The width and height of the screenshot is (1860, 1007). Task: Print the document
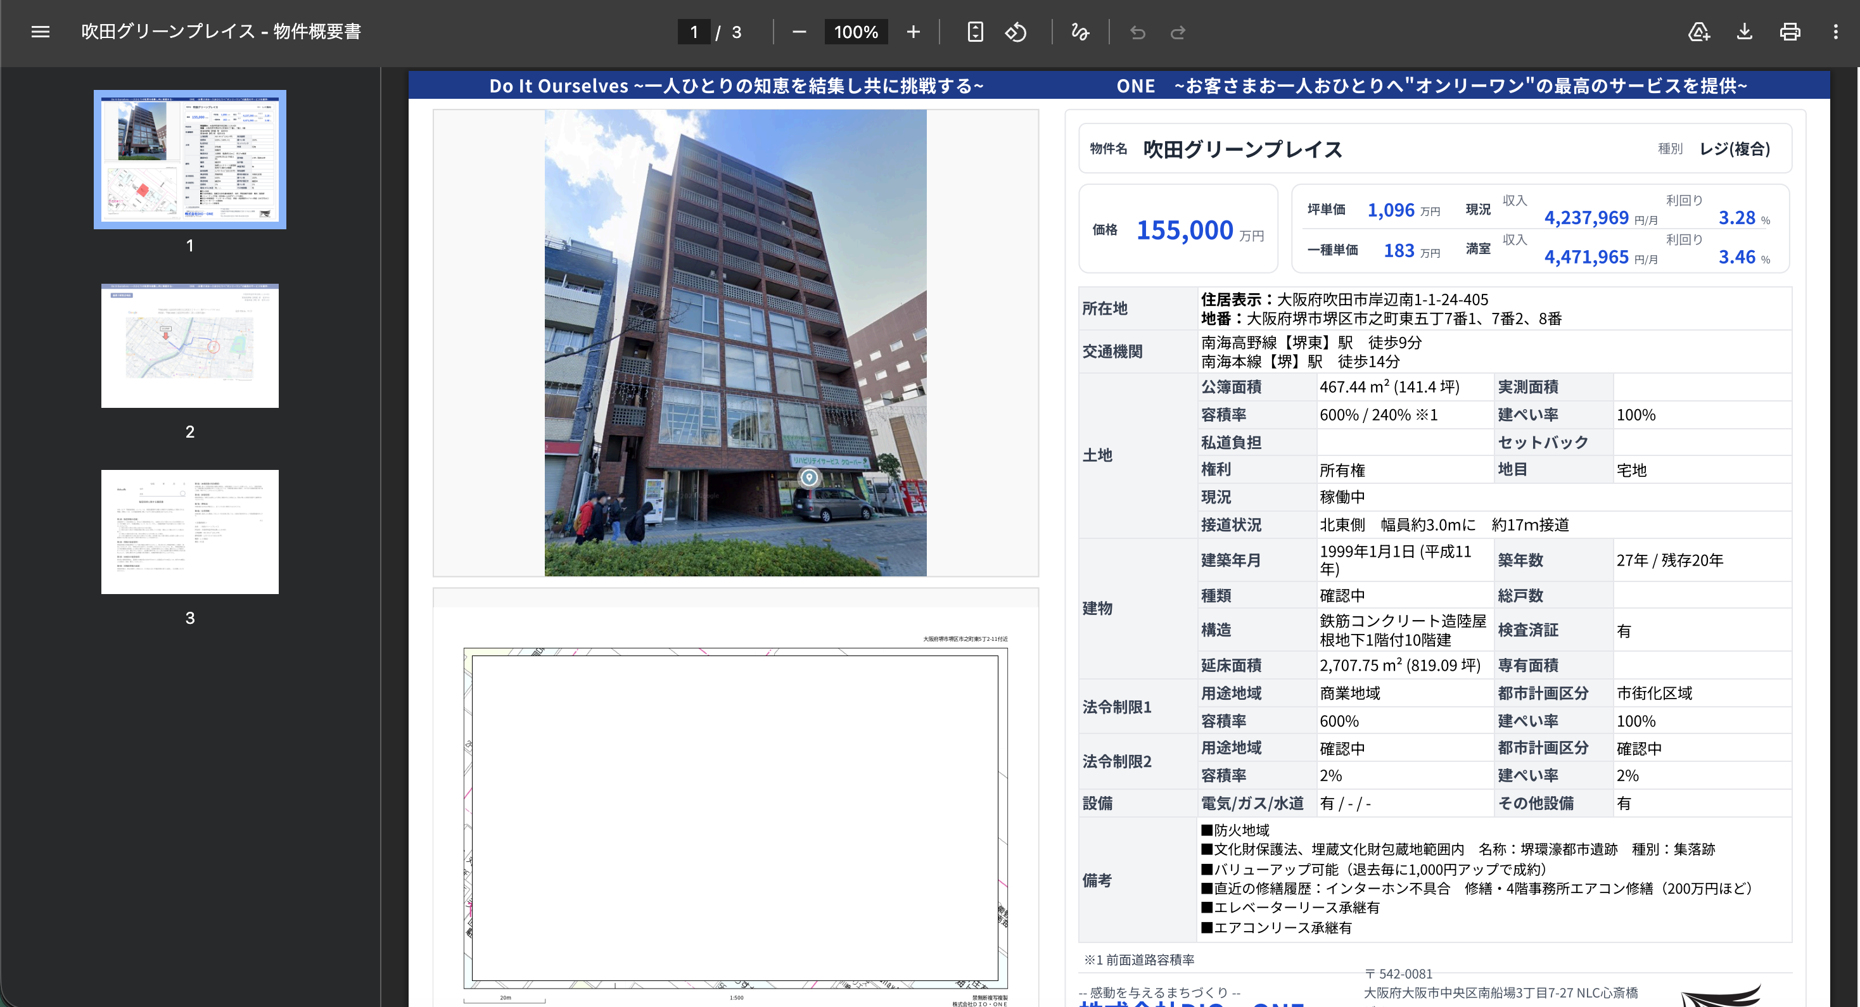(x=1790, y=32)
